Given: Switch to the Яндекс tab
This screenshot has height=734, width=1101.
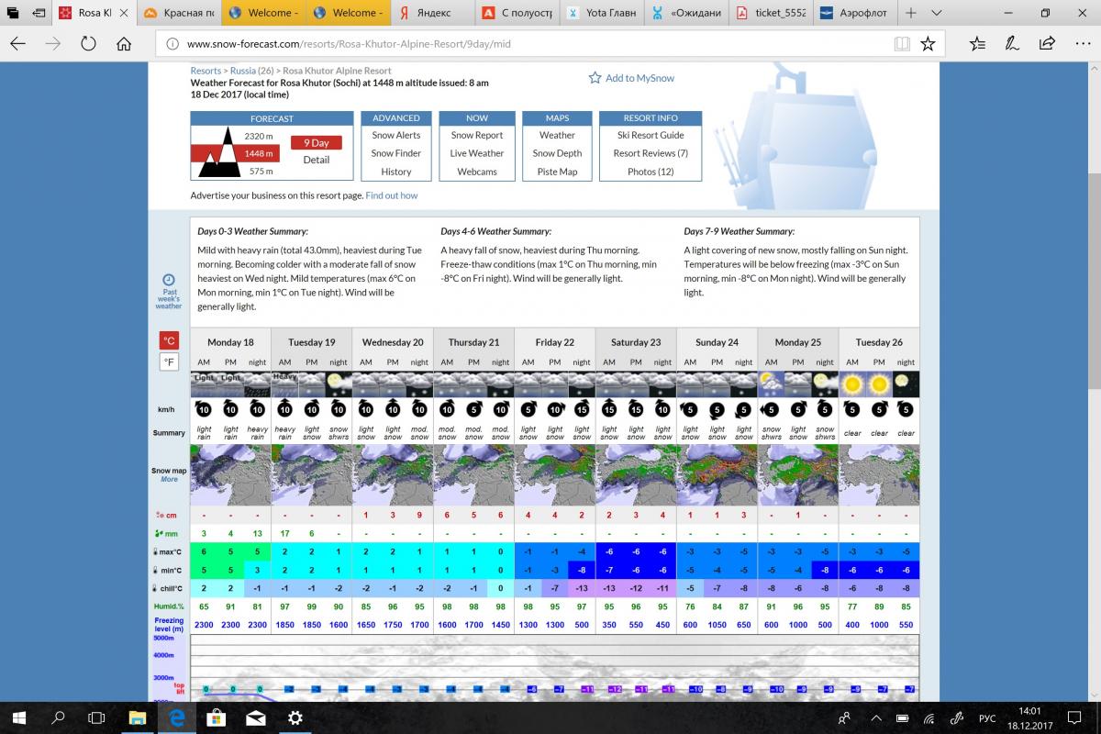Looking at the screenshot, I should [435, 13].
